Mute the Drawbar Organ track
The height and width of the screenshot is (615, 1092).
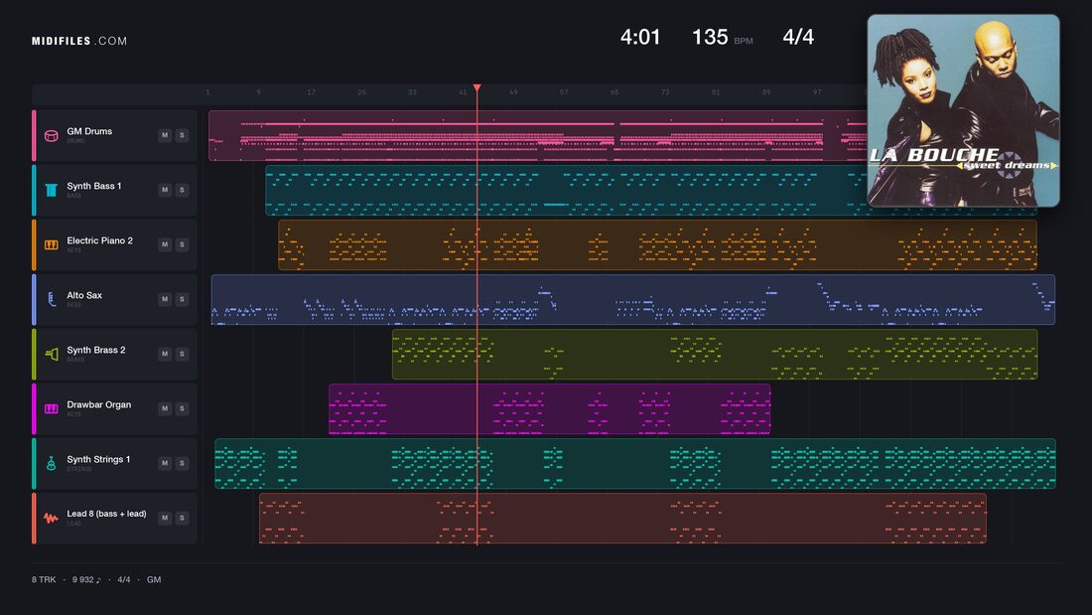165,408
